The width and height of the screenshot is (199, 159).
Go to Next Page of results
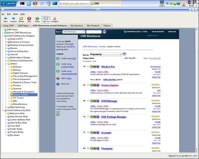130,58
